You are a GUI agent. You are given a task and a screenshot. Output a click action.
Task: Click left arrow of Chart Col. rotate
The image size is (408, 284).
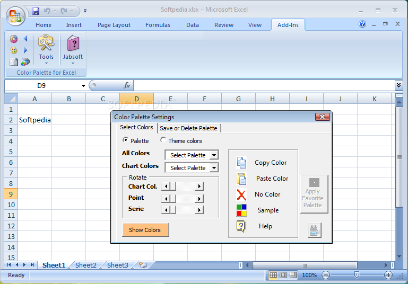(166, 186)
